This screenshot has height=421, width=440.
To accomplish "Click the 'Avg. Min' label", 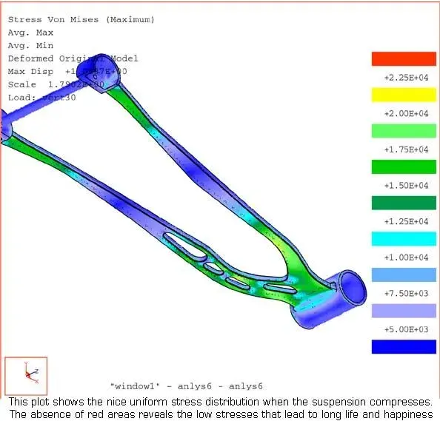I will click(30, 46).
